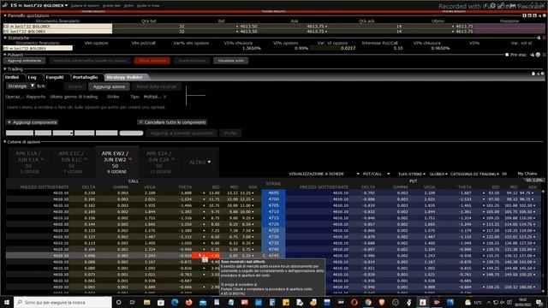Switch to the Eseguiti tab
The height and width of the screenshot is (308, 548).
[55, 77]
